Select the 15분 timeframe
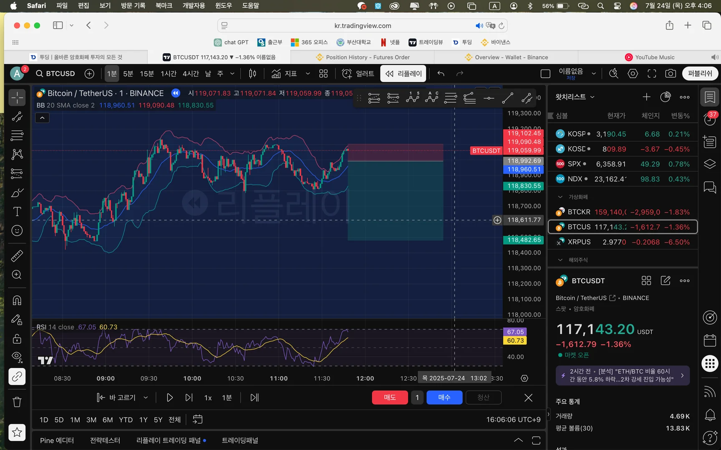The image size is (721, 450). pyautogui.click(x=147, y=74)
